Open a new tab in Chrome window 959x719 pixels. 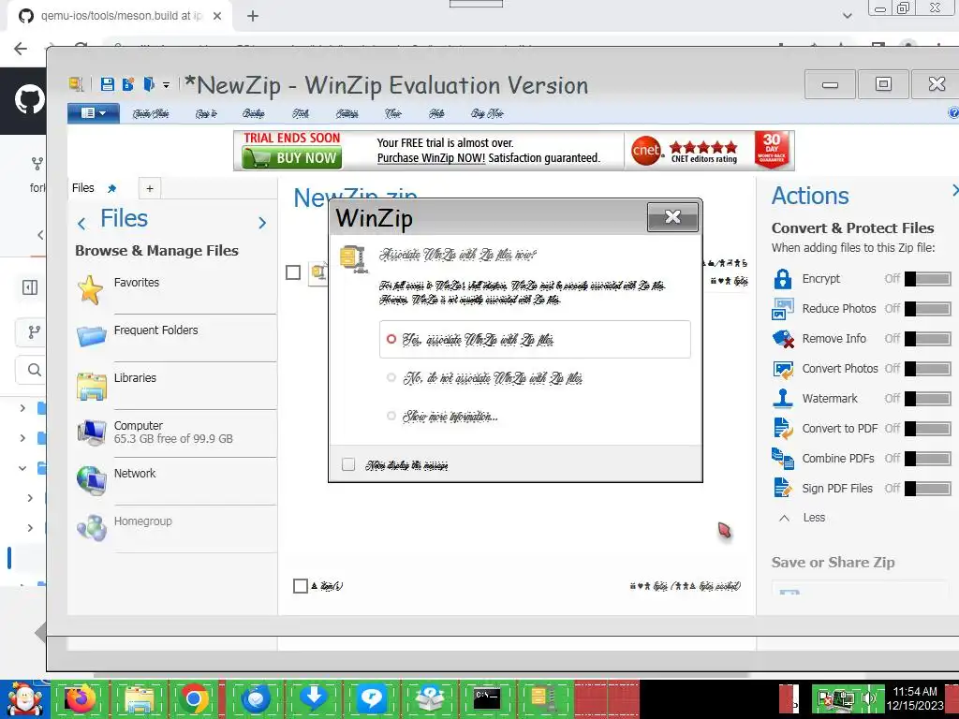253,16
